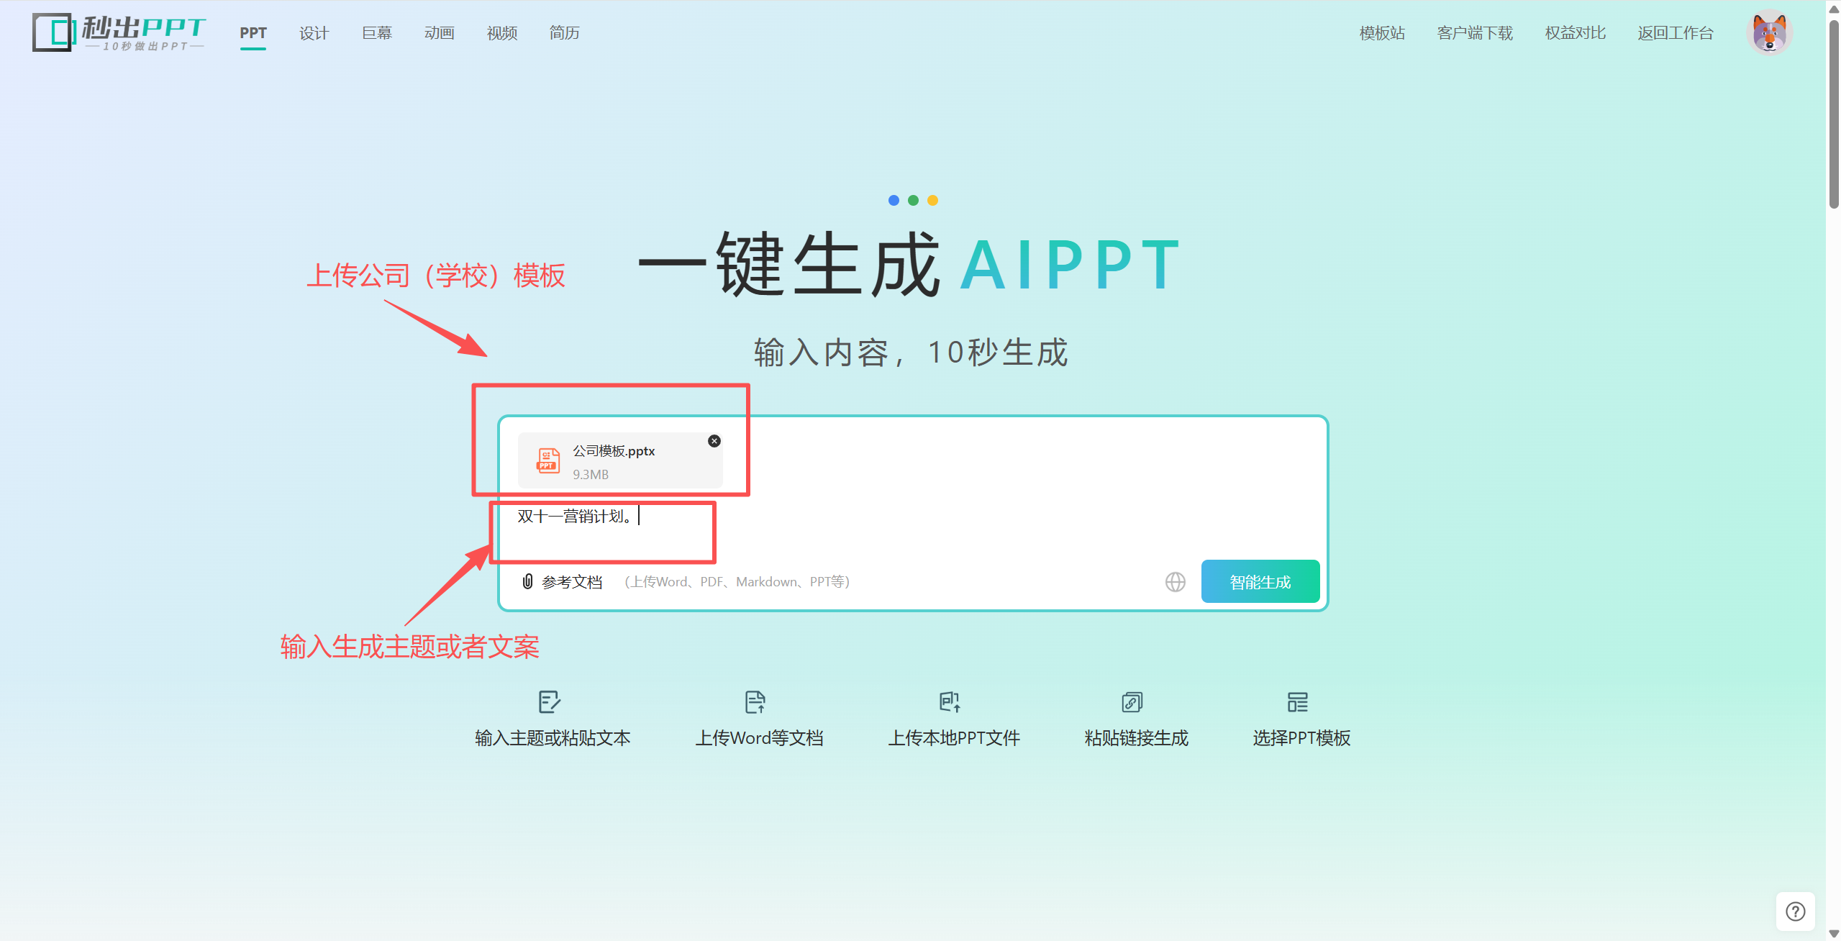Switch to the 设计 tab
This screenshot has width=1841, height=941.
pos(314,33)
